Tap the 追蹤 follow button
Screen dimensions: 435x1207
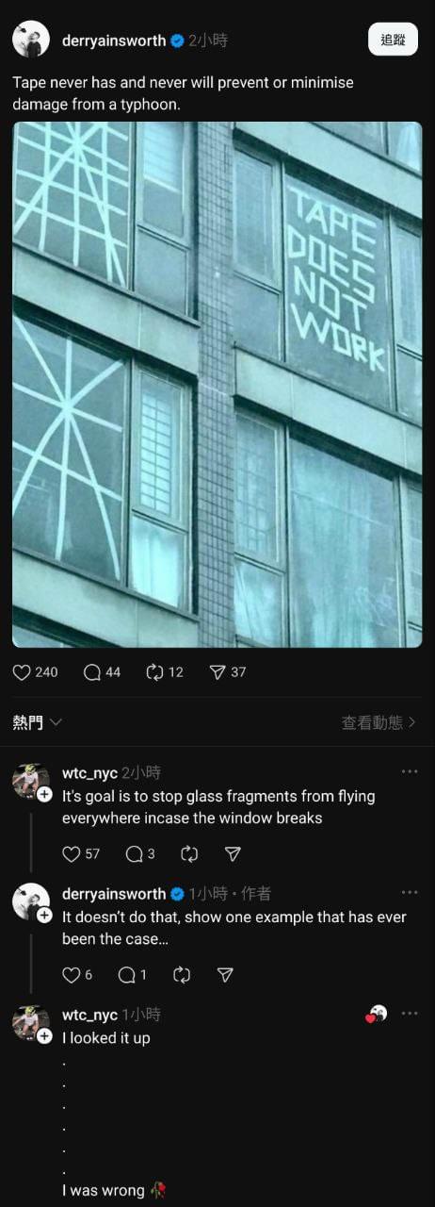pos(393,40)
